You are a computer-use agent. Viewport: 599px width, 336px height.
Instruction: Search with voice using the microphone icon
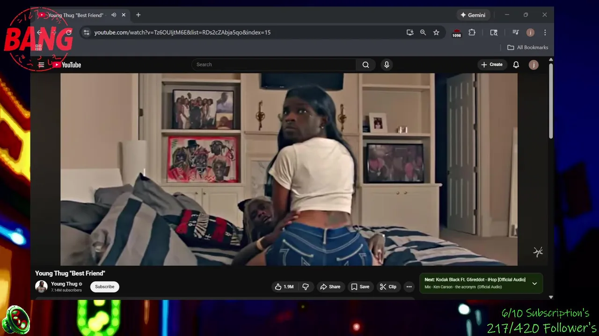click(x=387, y=64)
